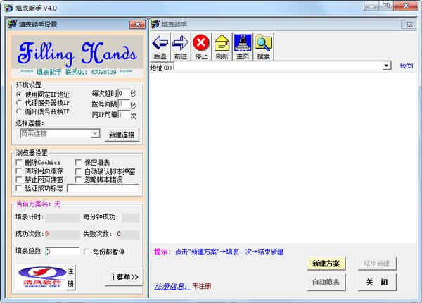Click the 转到 go link
Screen dimensions: 422x303
coord(406,66)
